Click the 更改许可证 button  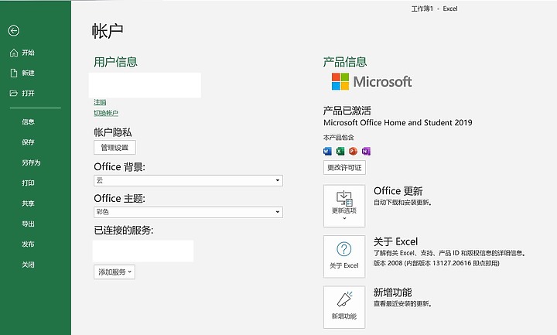pyautogui.click(x=344, y=168)
